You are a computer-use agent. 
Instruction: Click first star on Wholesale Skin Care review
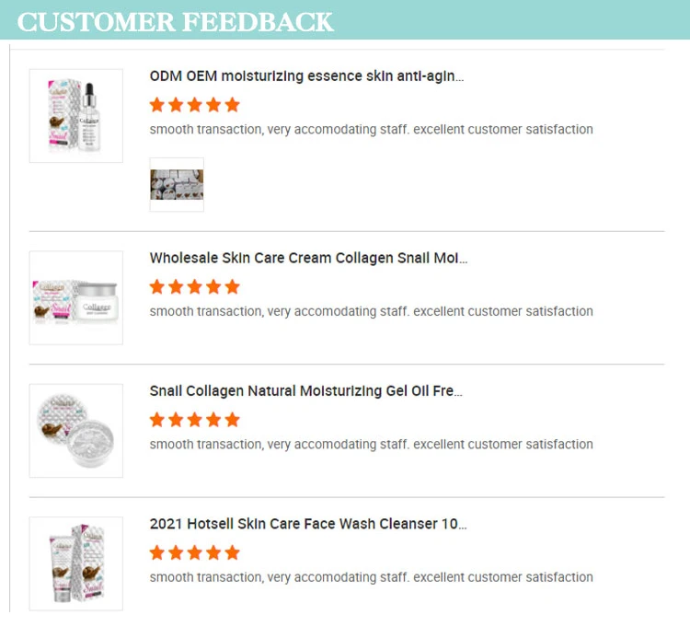(x=157, y=286)
